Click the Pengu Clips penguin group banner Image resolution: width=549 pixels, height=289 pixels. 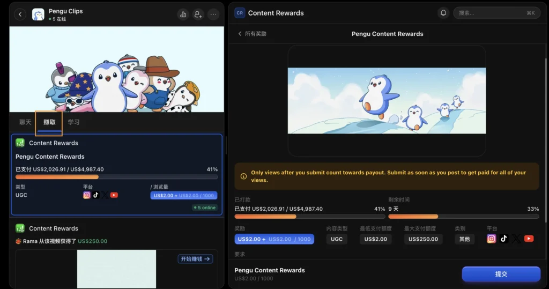point(116,69)
